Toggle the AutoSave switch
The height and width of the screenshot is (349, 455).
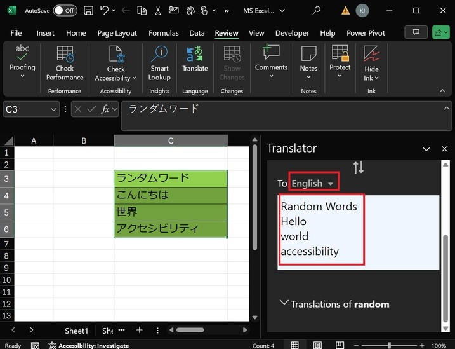[x=65, y=11]
